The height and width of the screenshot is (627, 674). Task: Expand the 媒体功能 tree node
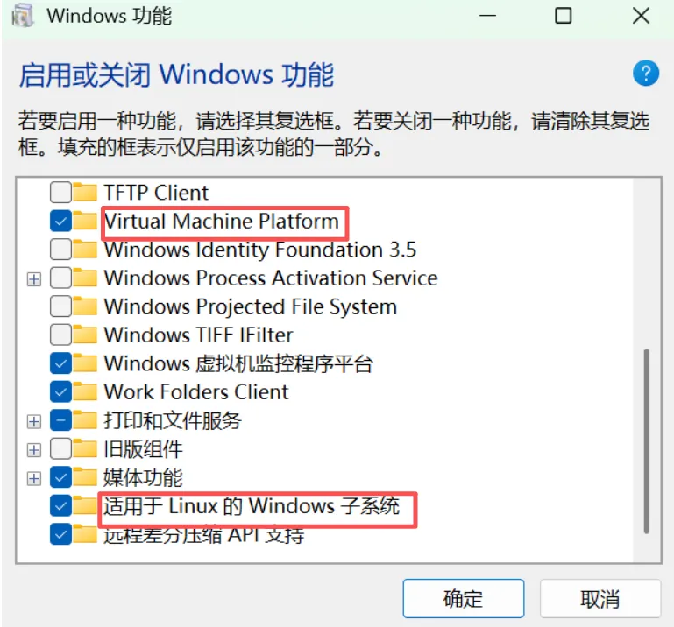click(34, 478)
